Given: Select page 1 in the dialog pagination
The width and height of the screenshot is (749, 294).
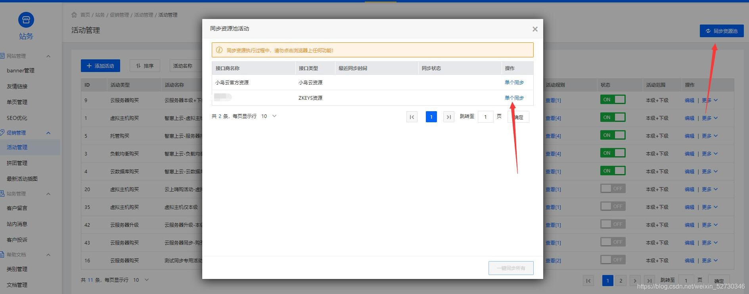Looking at the screenshot, I should coord(431,117).
